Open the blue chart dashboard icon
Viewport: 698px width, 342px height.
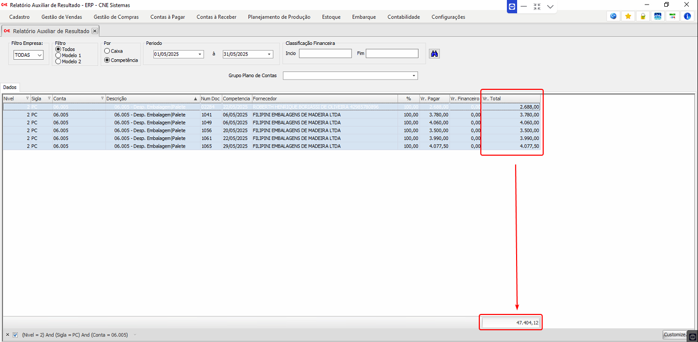[x=658, y=16]
